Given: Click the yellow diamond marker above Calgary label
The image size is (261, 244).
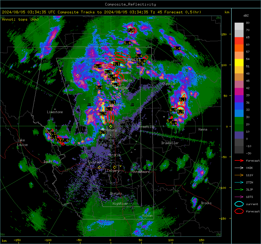Looking at the screenshot, I should click(x=115, y=167).
